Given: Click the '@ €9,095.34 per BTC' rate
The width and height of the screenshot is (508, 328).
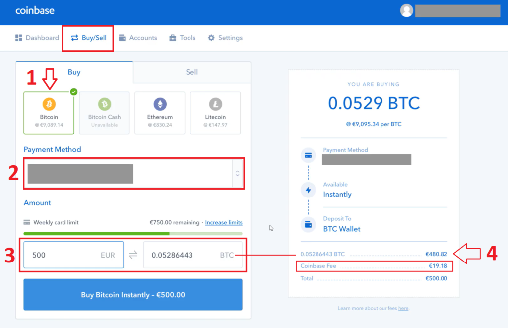Looking at the screenshot, I should point(374,124).
